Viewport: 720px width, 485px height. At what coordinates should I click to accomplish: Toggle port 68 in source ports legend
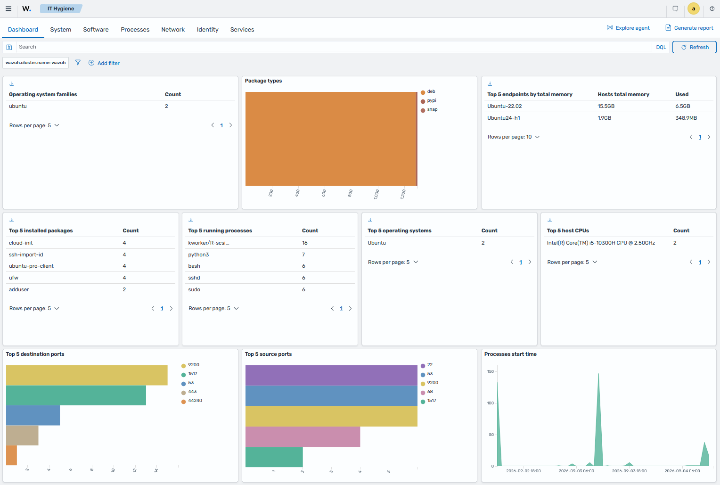click(426, 392)
